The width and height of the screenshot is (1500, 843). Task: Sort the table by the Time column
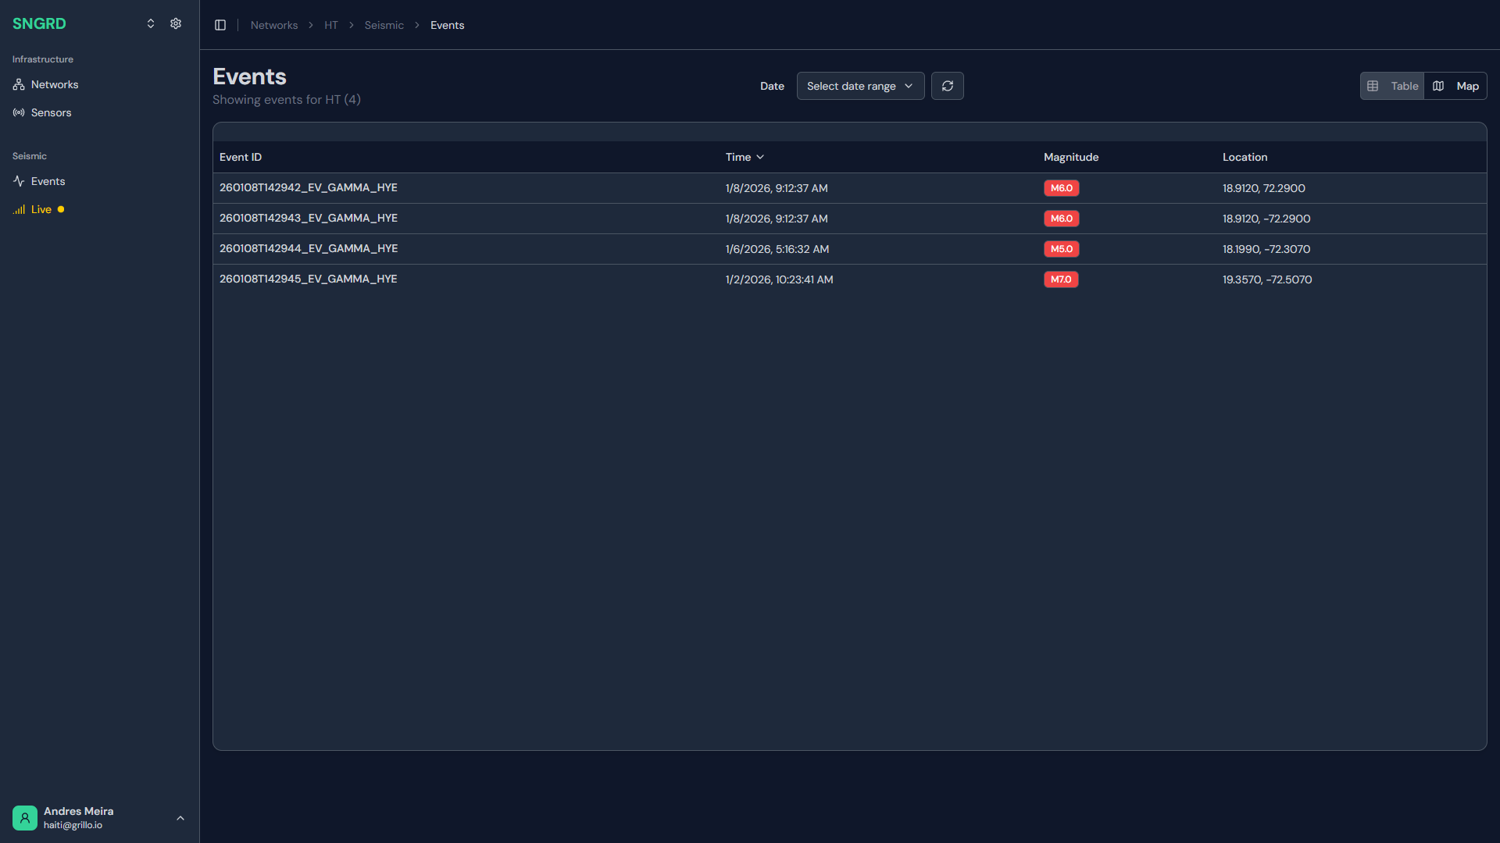(x=743, y=157)
